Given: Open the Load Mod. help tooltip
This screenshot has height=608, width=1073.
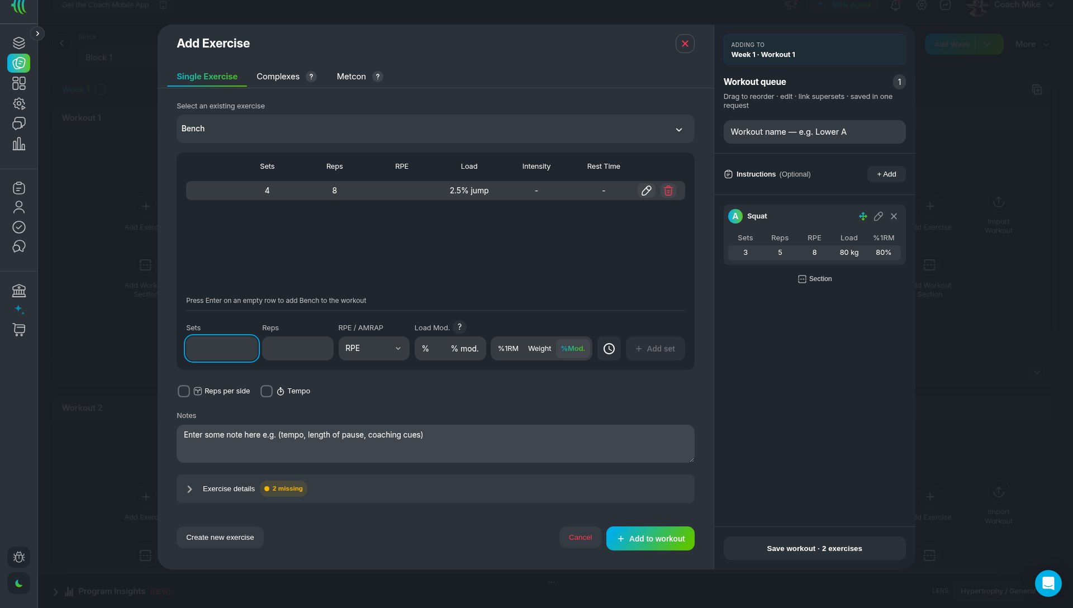Looking at the screenshot, I should 459,327.
